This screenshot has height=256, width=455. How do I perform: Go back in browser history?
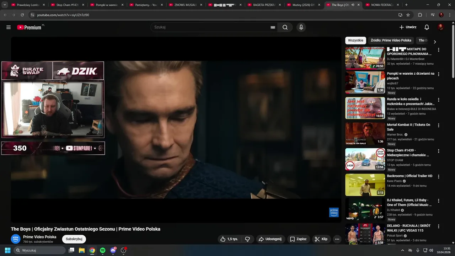pyautogui.click(x=5, y=15)
